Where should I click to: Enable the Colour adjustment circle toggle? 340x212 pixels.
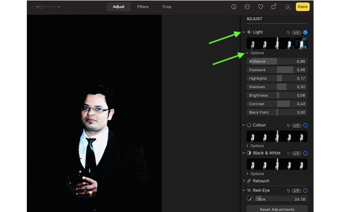tap(305, 126)
